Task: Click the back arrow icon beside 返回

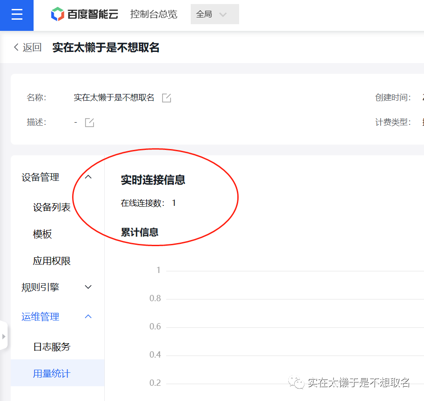Action: (17, 47)
